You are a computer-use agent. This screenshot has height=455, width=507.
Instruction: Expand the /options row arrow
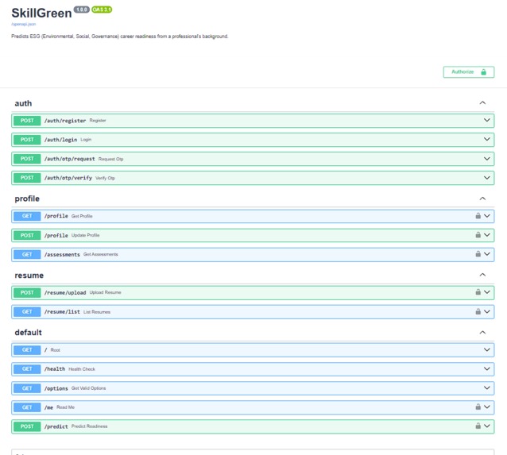[x=486, y=388]
